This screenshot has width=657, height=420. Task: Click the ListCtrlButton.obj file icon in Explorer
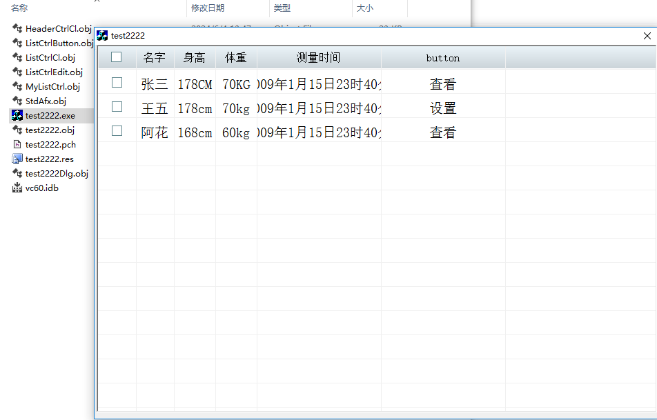coord(17,43)
